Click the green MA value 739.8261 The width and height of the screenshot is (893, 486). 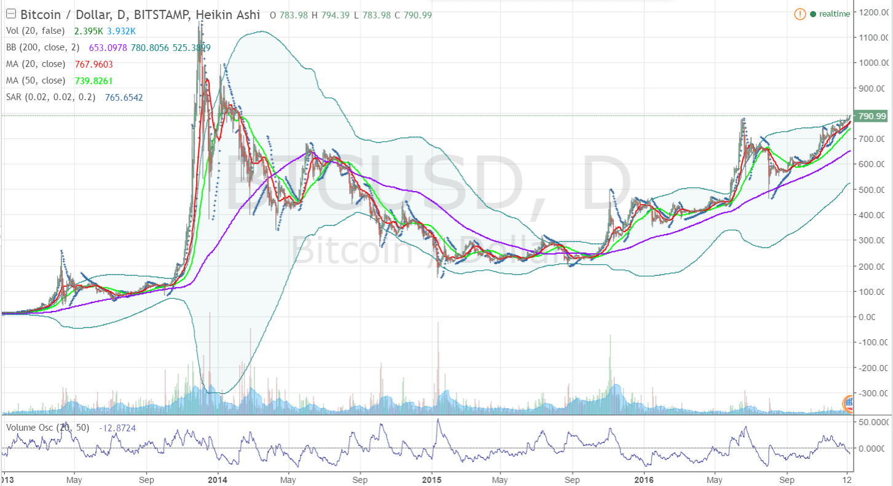pyautogui.click(x=93, y=80)
